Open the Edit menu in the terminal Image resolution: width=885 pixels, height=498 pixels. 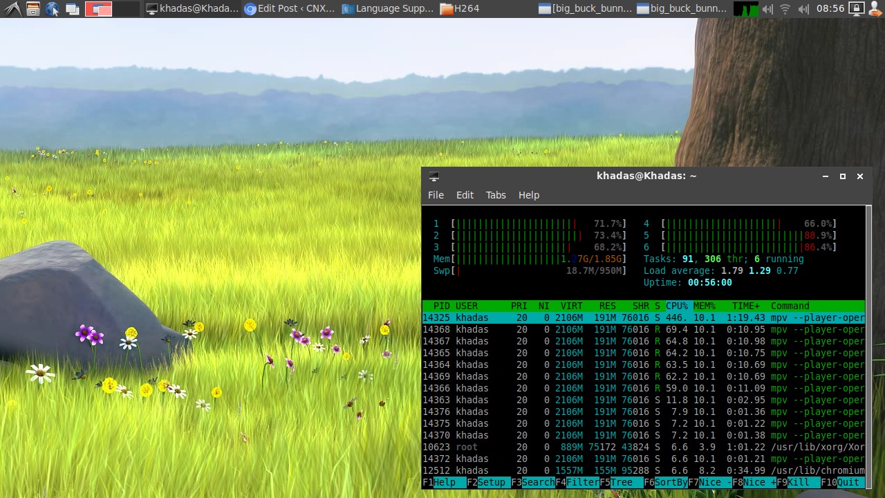click(465, 195)
